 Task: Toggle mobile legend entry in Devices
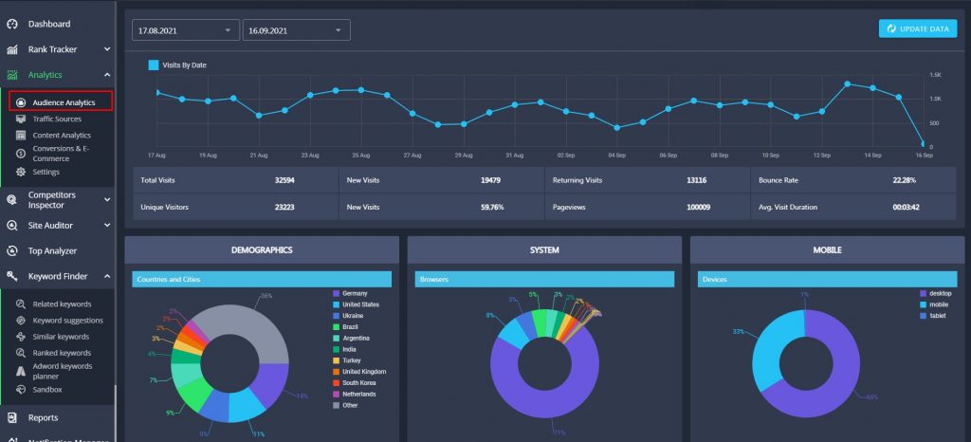point(934,304)
